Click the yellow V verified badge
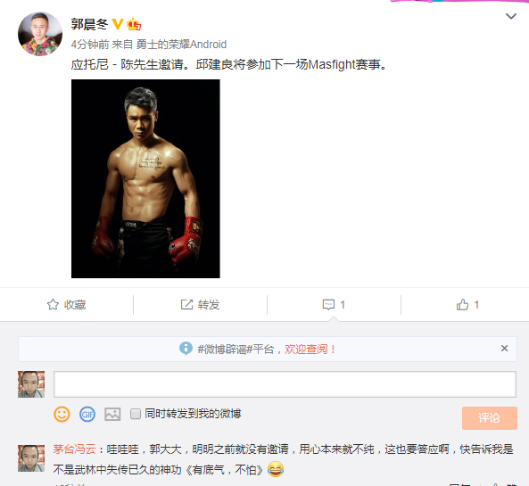The height and width of the screenshot is (486, 529). [x=117, y=24]
